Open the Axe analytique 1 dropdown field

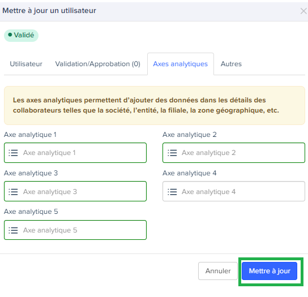point(75,153)
